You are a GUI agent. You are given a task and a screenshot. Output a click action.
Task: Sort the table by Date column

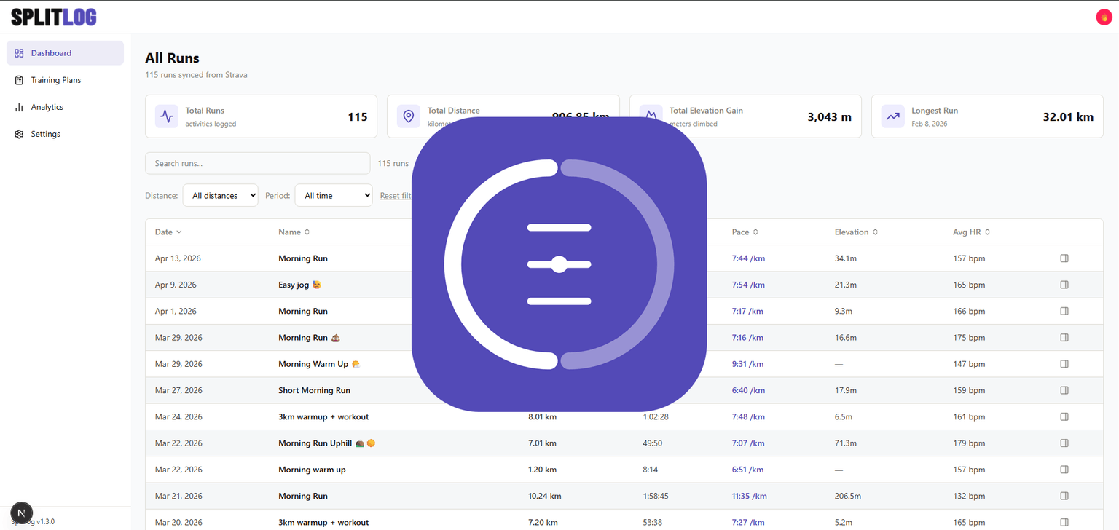[168, 232]
